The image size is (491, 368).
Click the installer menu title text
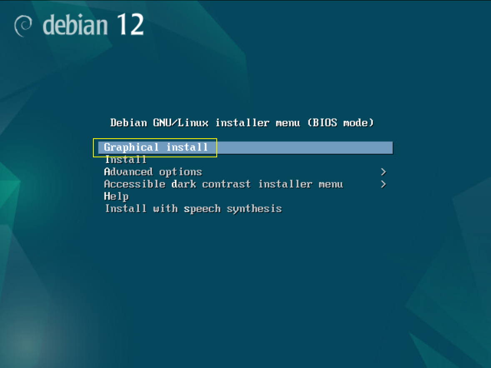pos(242,122)
